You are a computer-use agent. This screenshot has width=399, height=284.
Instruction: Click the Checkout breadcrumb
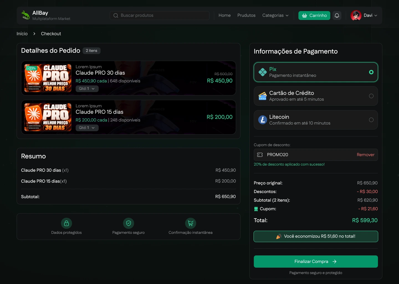[51, 34]
